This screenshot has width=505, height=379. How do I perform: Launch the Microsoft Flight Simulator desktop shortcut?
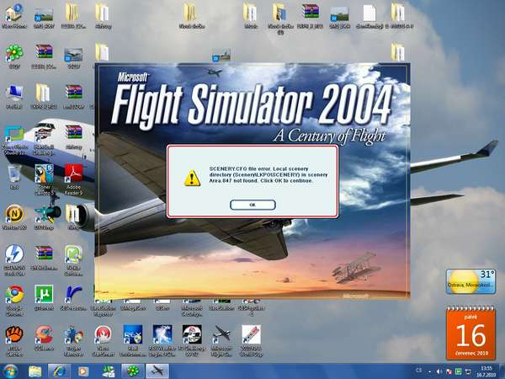tap(221, 340)
